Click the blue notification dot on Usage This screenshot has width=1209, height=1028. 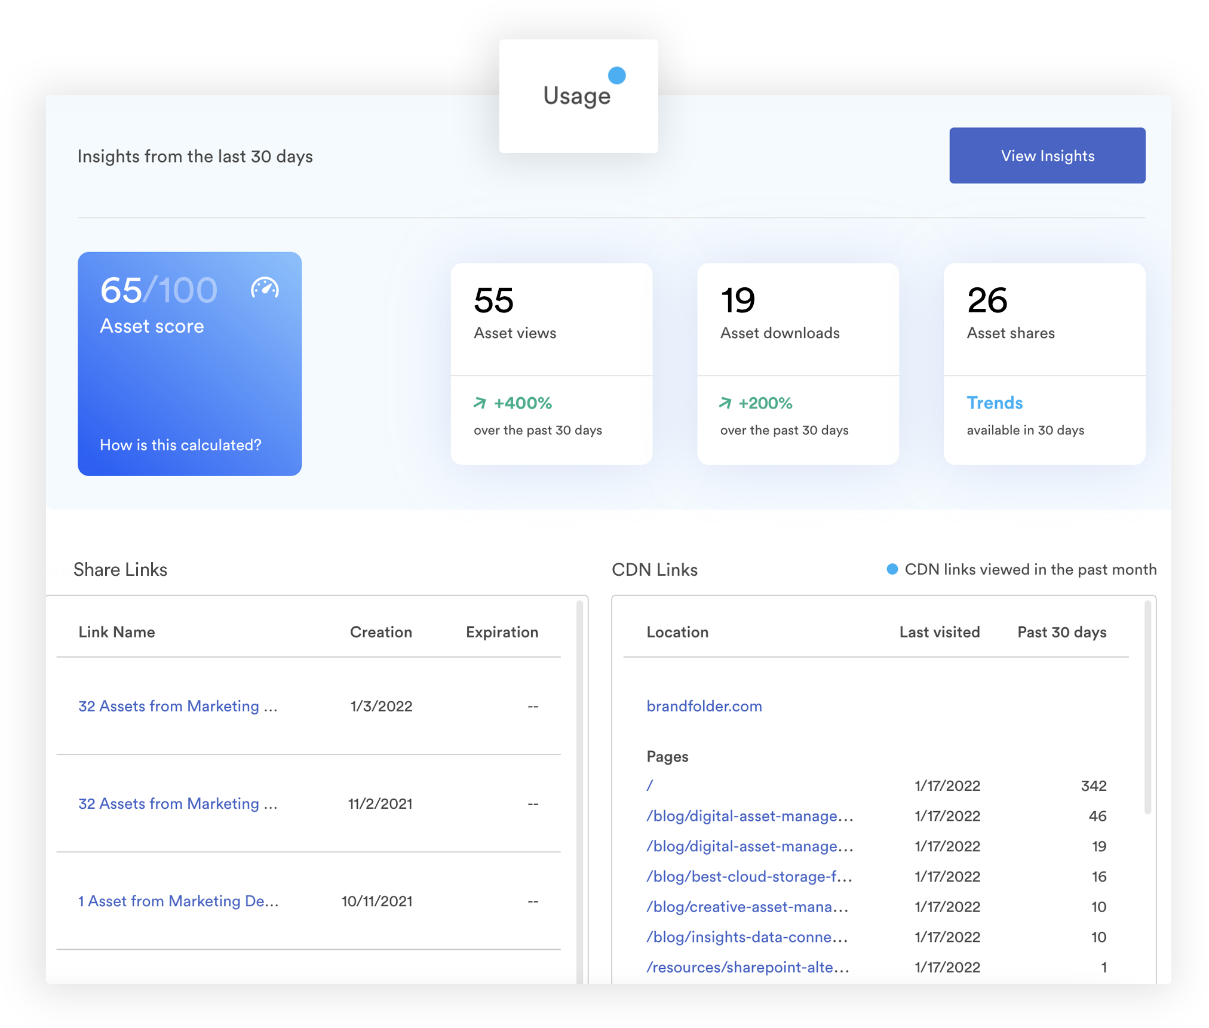(616, 75)
